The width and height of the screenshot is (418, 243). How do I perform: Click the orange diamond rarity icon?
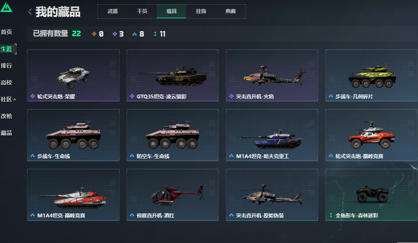click(94, 34)
